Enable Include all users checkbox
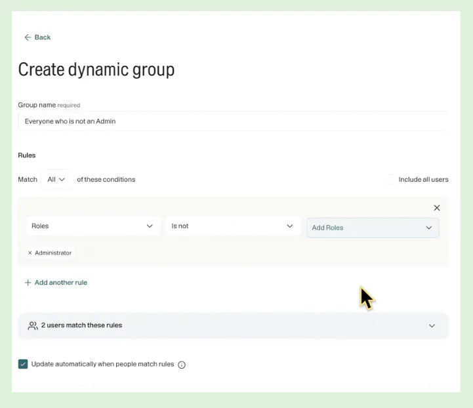Screen dimensions: 473x408 tap(391, 179)
